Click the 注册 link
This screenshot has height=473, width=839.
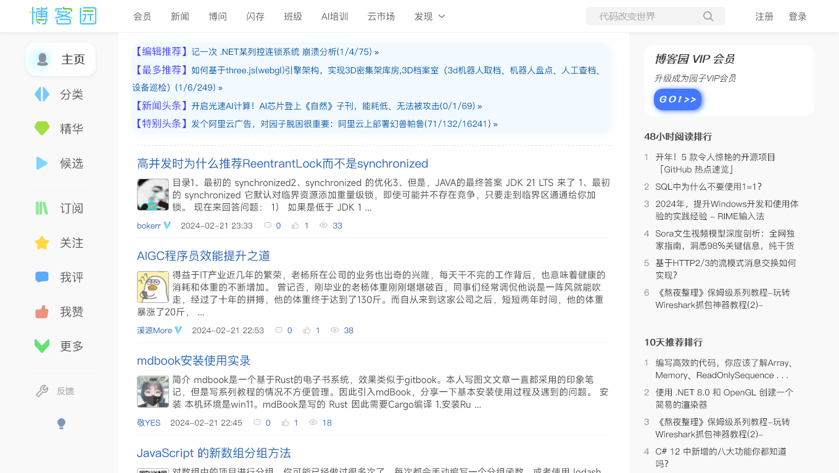pos(764,17)
